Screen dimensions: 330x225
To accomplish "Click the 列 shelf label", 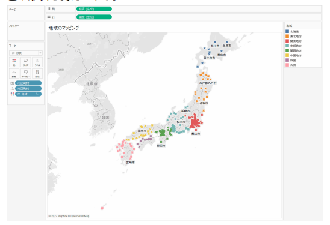I will coord(54,9).
